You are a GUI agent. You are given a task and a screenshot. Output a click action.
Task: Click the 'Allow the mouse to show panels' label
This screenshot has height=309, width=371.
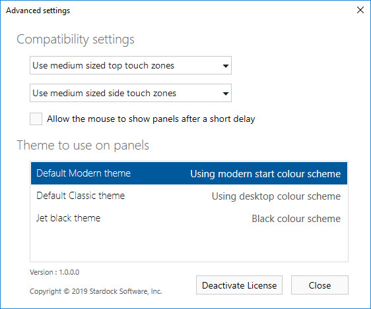click(151, 119)
